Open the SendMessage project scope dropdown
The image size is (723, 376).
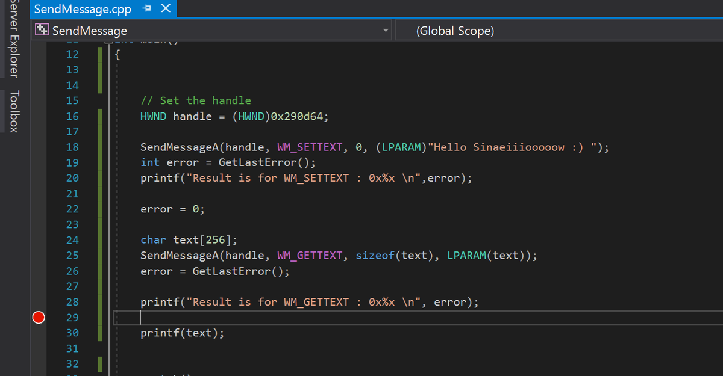(212, 31)
